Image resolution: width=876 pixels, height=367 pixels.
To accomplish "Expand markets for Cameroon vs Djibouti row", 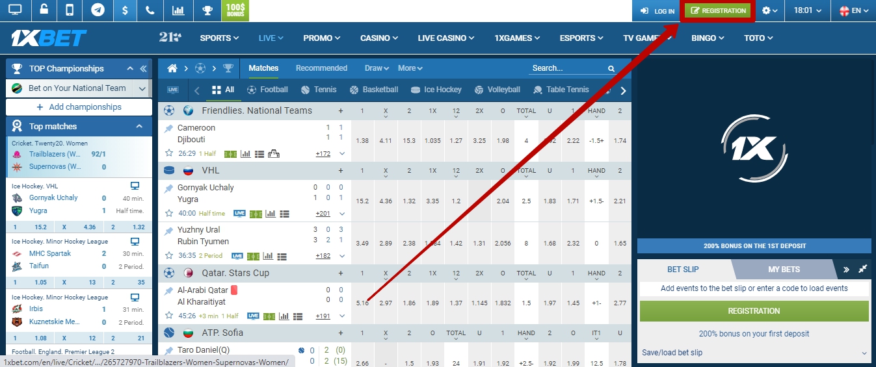I will (341, 154).
